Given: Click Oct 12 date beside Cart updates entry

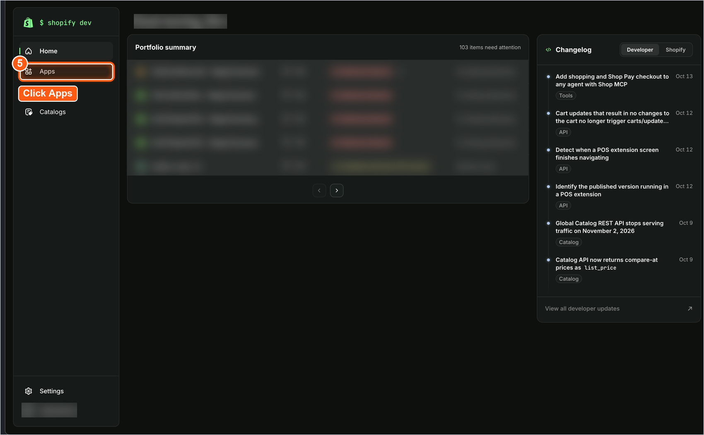Looking at the screenshot, I should [684, 113].
